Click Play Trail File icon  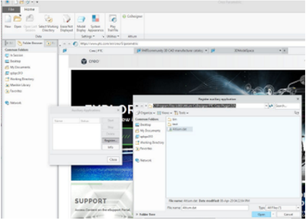(113, 19)
